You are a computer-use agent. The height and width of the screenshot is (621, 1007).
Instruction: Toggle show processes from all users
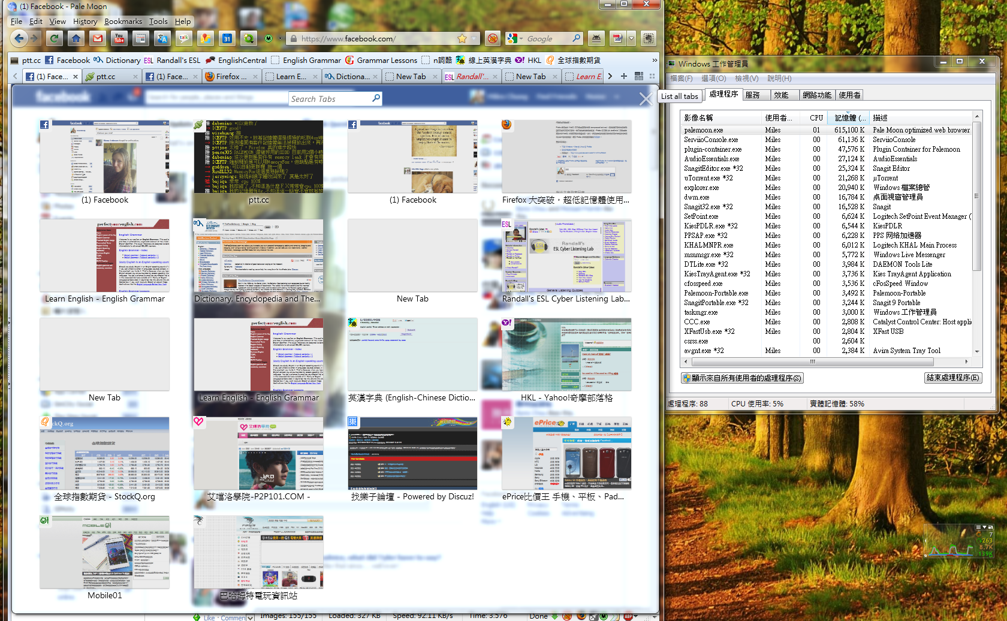click(x=741, y=378)
